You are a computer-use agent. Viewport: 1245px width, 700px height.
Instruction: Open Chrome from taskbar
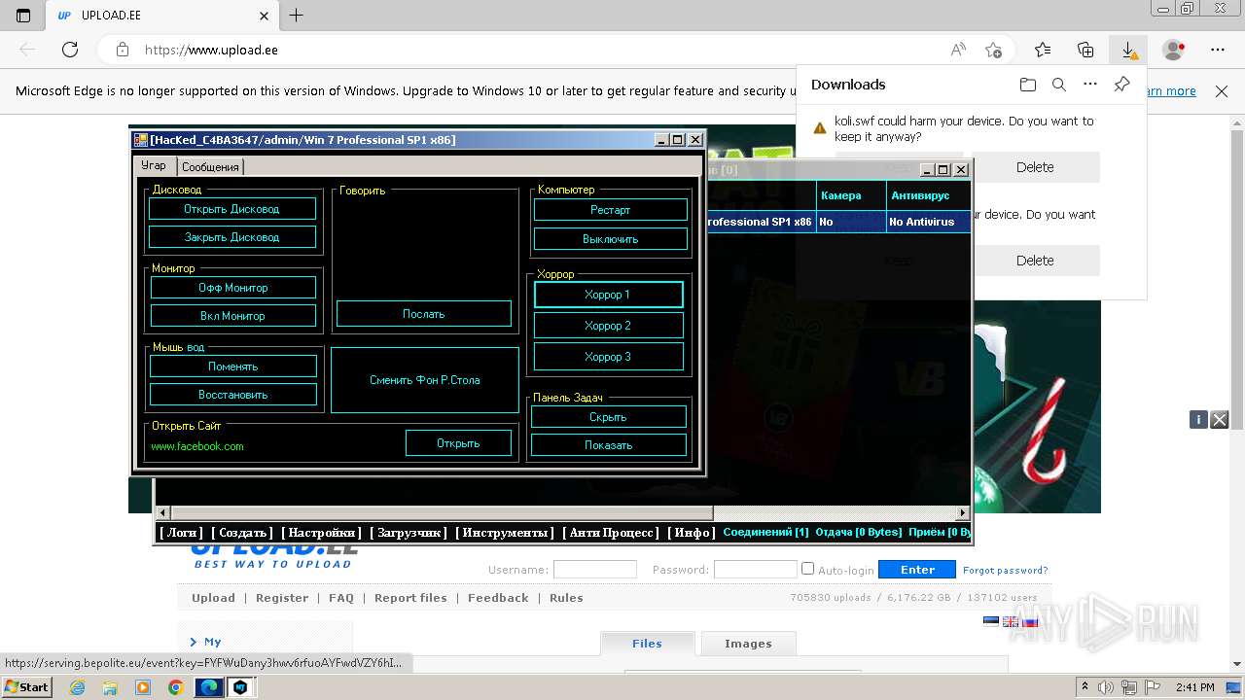click(175, 687)
